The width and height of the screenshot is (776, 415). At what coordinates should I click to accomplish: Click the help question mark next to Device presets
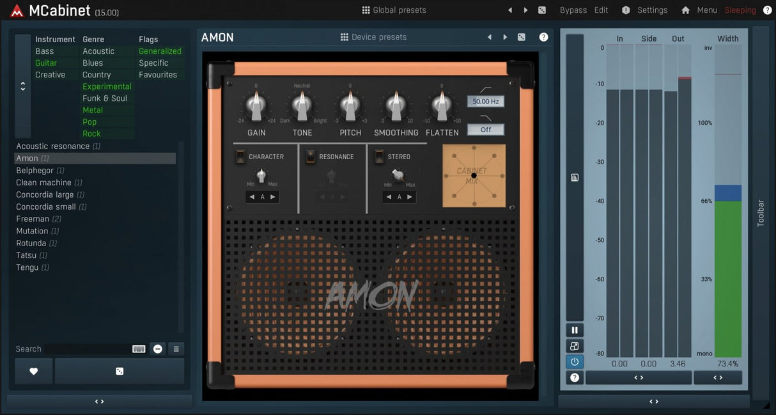coord(543,37)
